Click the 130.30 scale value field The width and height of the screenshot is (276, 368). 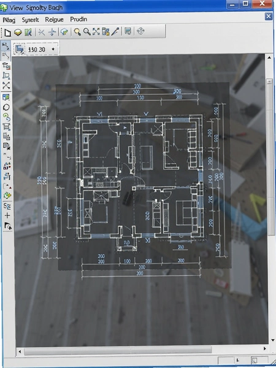pyautogui.click(x=37, y=50)
